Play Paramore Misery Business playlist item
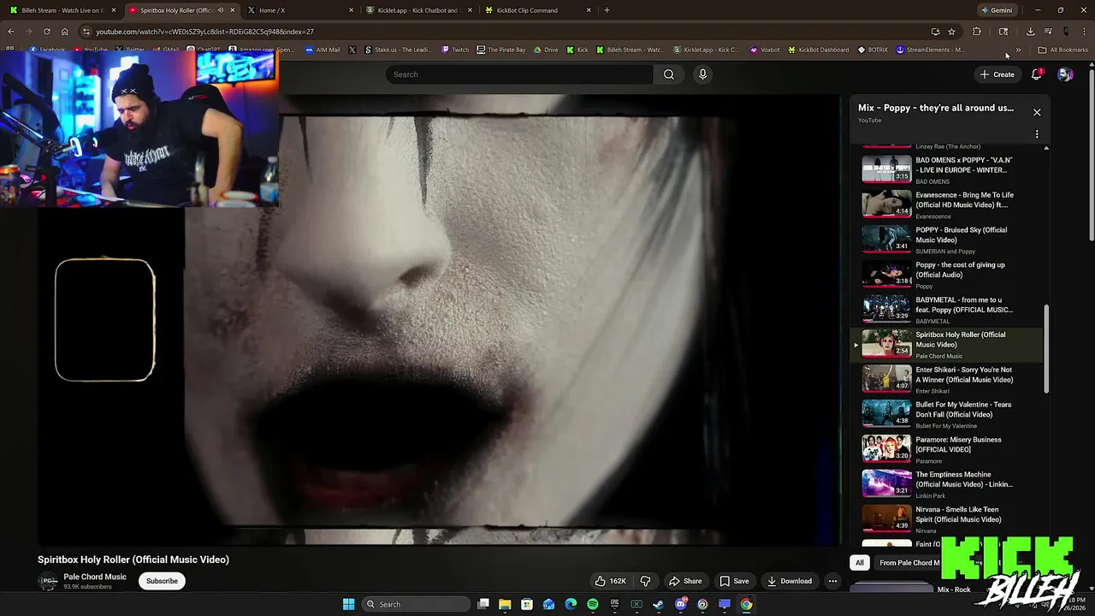The height and width of the screenshot is (616, 1095). (948, 449)
